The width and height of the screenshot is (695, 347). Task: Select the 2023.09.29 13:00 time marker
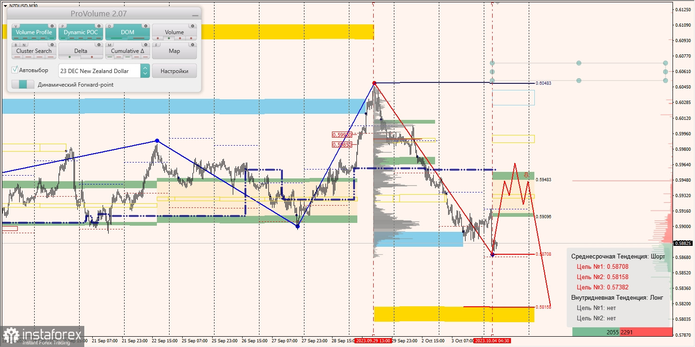(373, 341)
